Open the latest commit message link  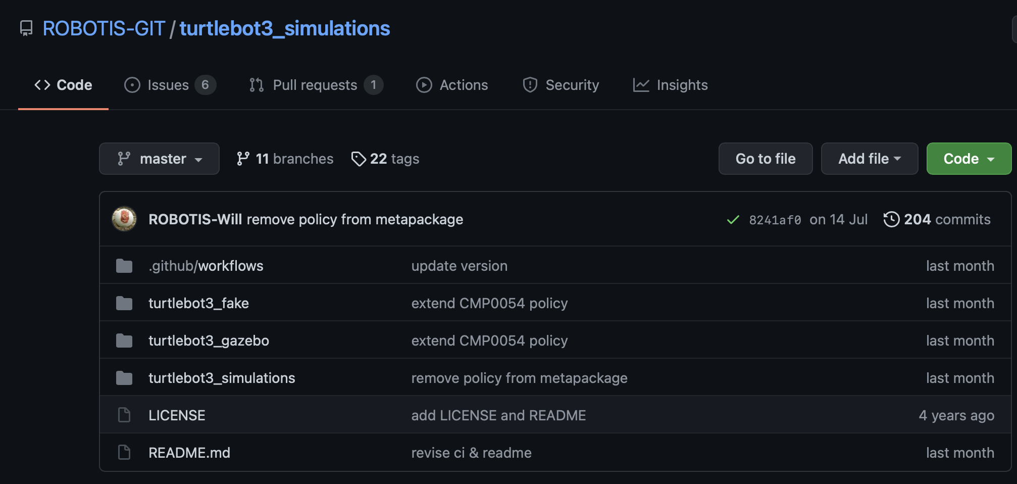click(x=355, y=219)
